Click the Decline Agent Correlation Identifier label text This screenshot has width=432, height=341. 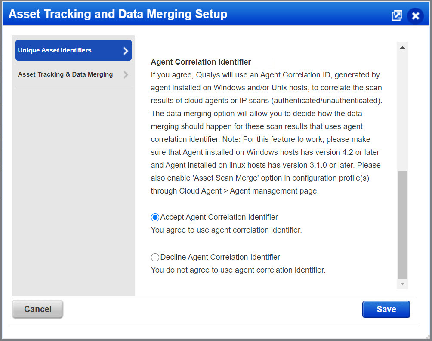pos(220,257)
